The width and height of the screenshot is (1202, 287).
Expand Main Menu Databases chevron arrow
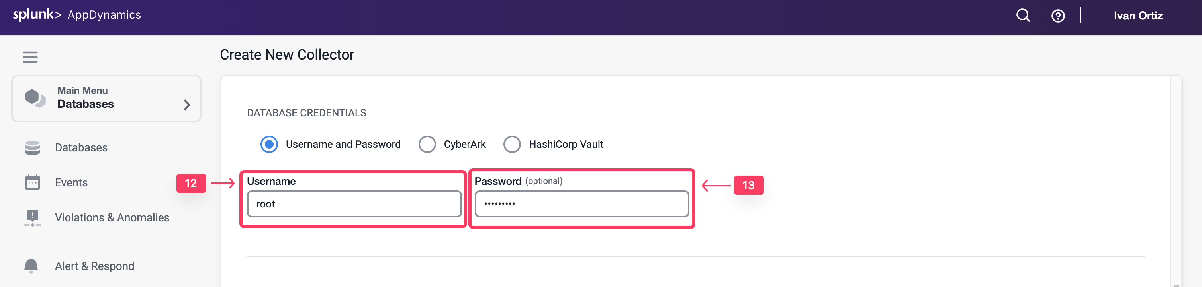pos(187,105)
